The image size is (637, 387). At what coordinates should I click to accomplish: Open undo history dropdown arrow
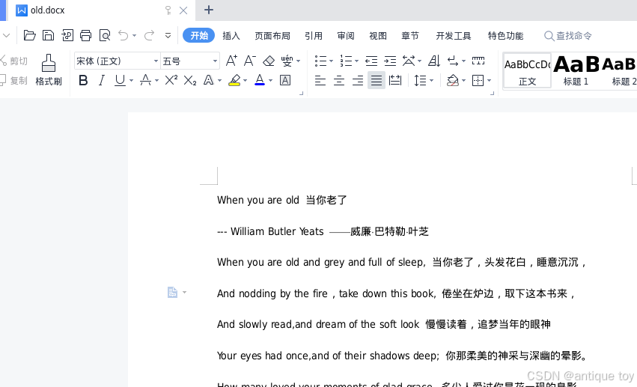(x=135, y=36)
